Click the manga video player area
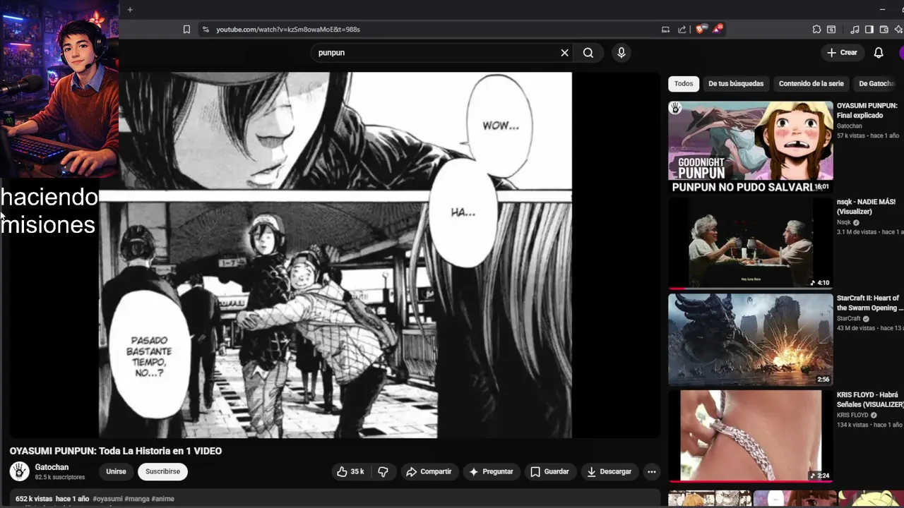This screenshot has width=904, height=508. [335, 255]
